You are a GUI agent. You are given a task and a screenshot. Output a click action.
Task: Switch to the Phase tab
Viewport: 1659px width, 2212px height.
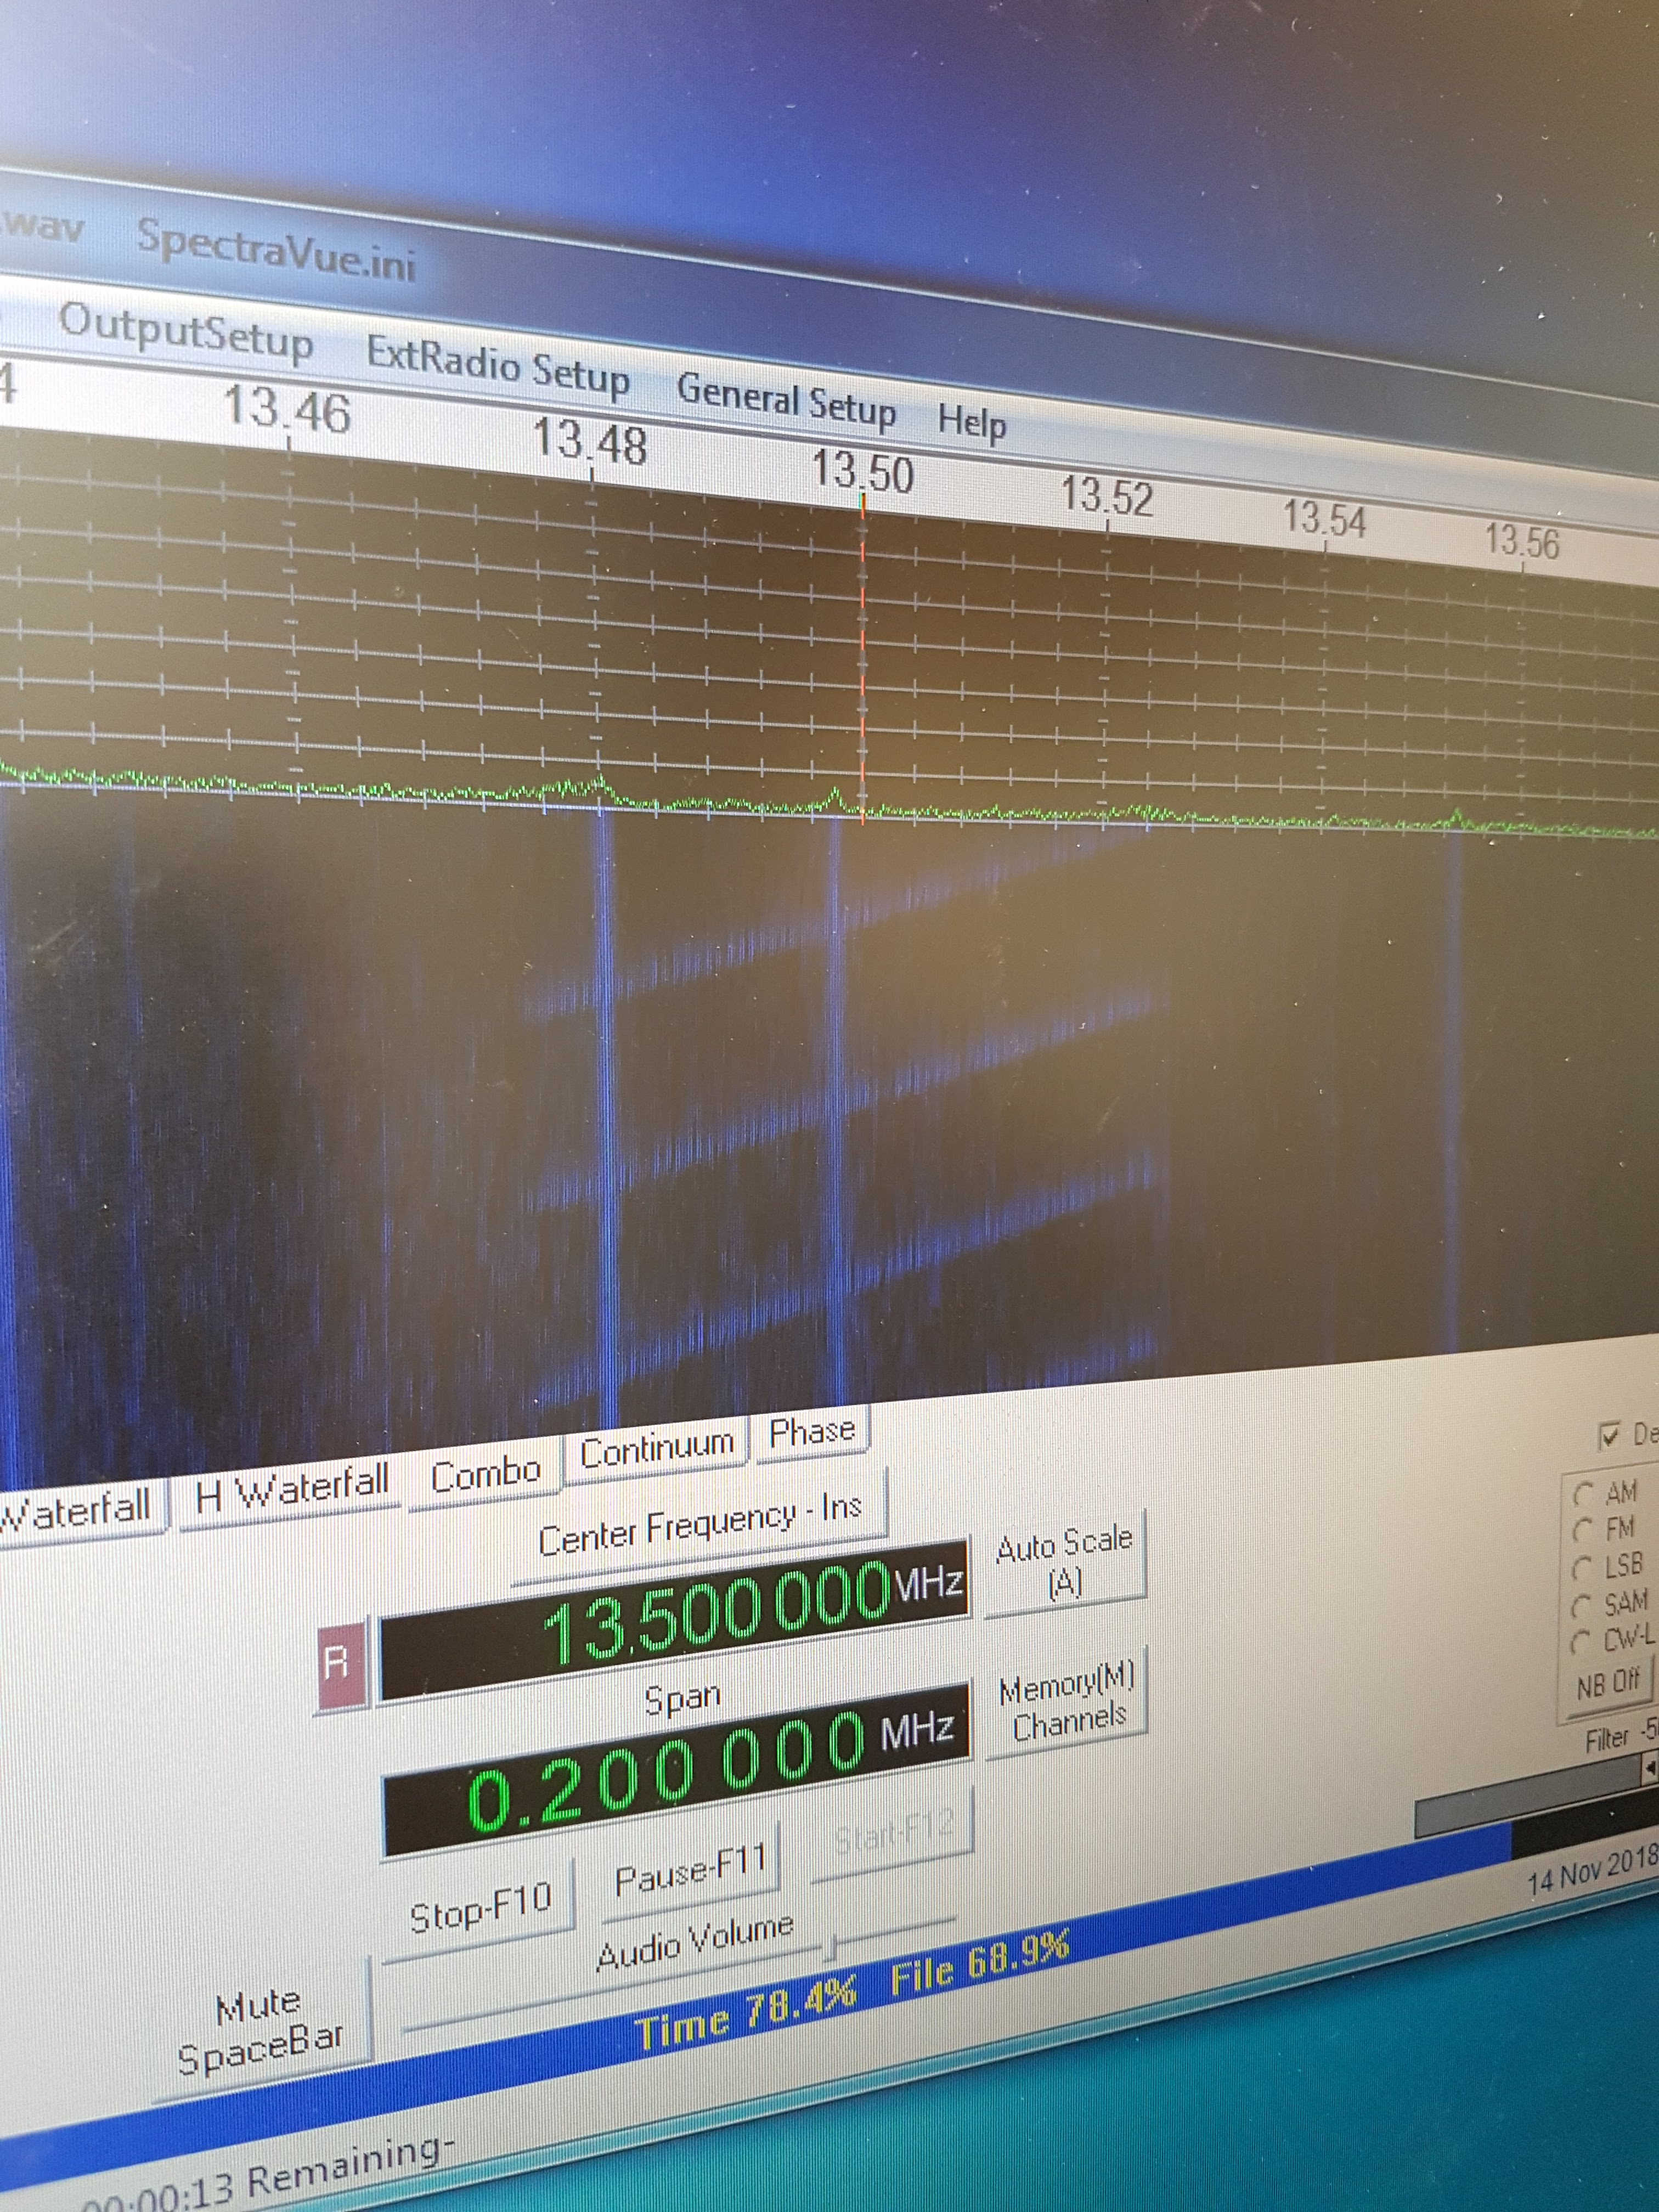pos(812,1431)
